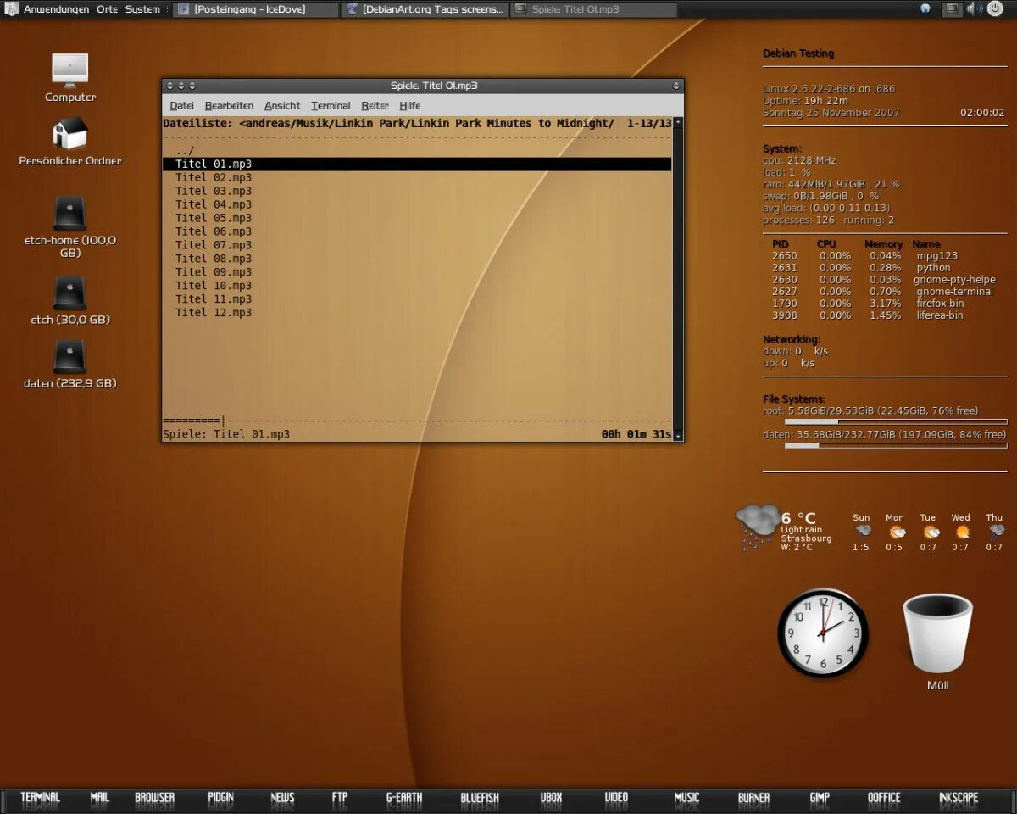Screen dimensions: 1017x814
Task: Click the Sunday forecast icon
Action: (862, 532)
